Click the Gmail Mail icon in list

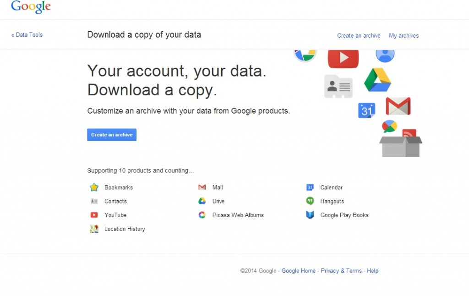[202, 187]
